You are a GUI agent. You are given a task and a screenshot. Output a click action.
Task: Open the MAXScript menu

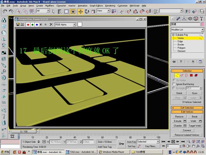click(x=134, y=6)
